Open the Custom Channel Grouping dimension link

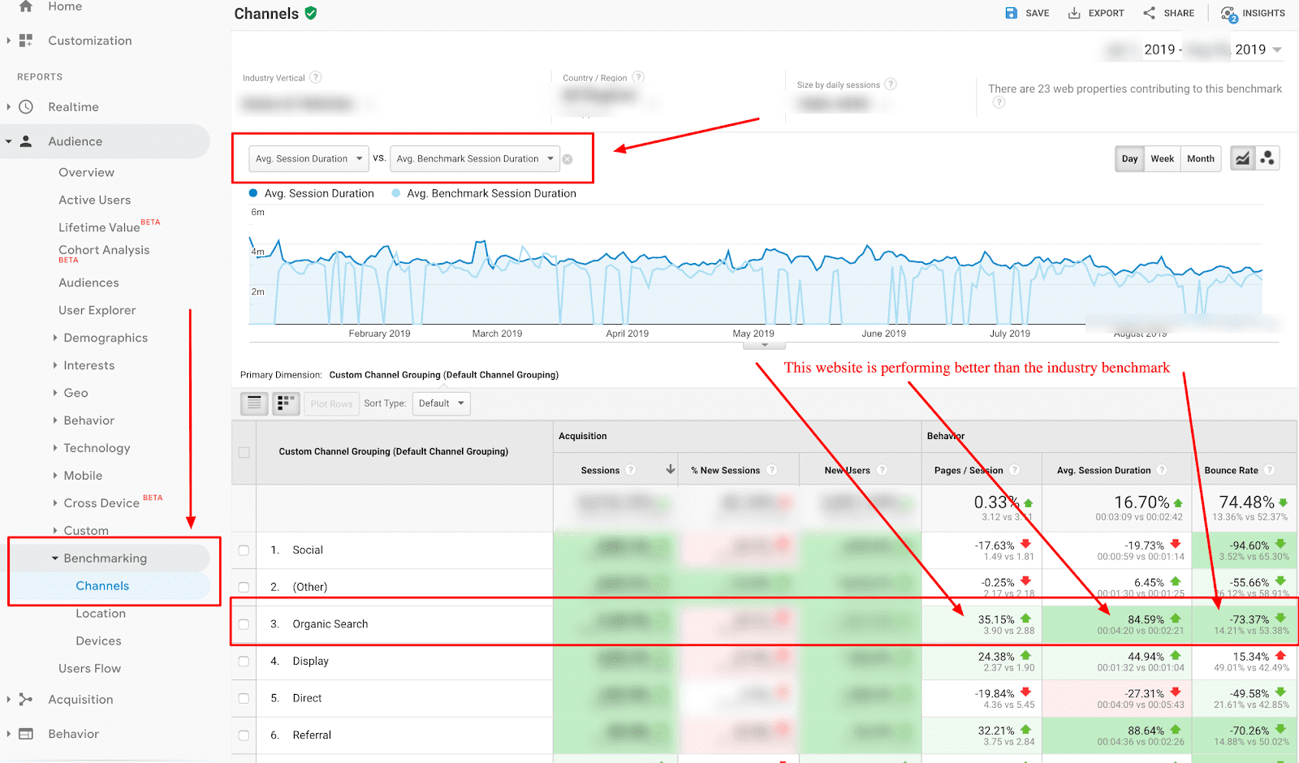pos(443,375)
